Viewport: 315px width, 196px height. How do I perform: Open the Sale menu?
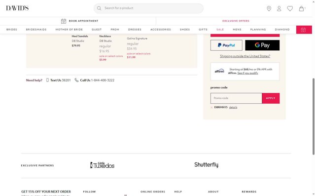pos(220,30)
